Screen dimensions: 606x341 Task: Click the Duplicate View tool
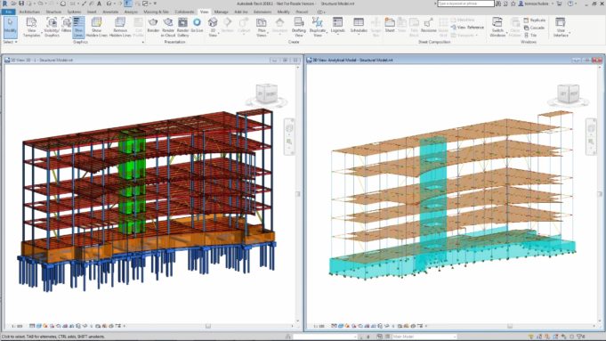point(318,27)
